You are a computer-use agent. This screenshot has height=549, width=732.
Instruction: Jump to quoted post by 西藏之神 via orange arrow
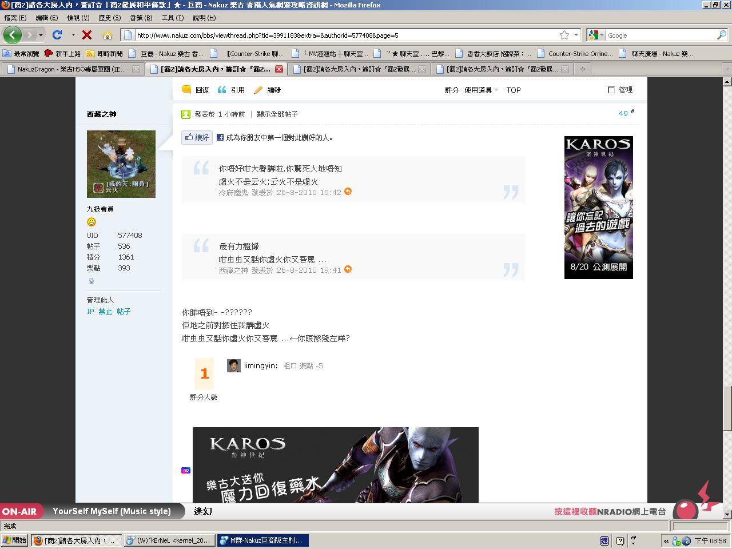point(348,269)
